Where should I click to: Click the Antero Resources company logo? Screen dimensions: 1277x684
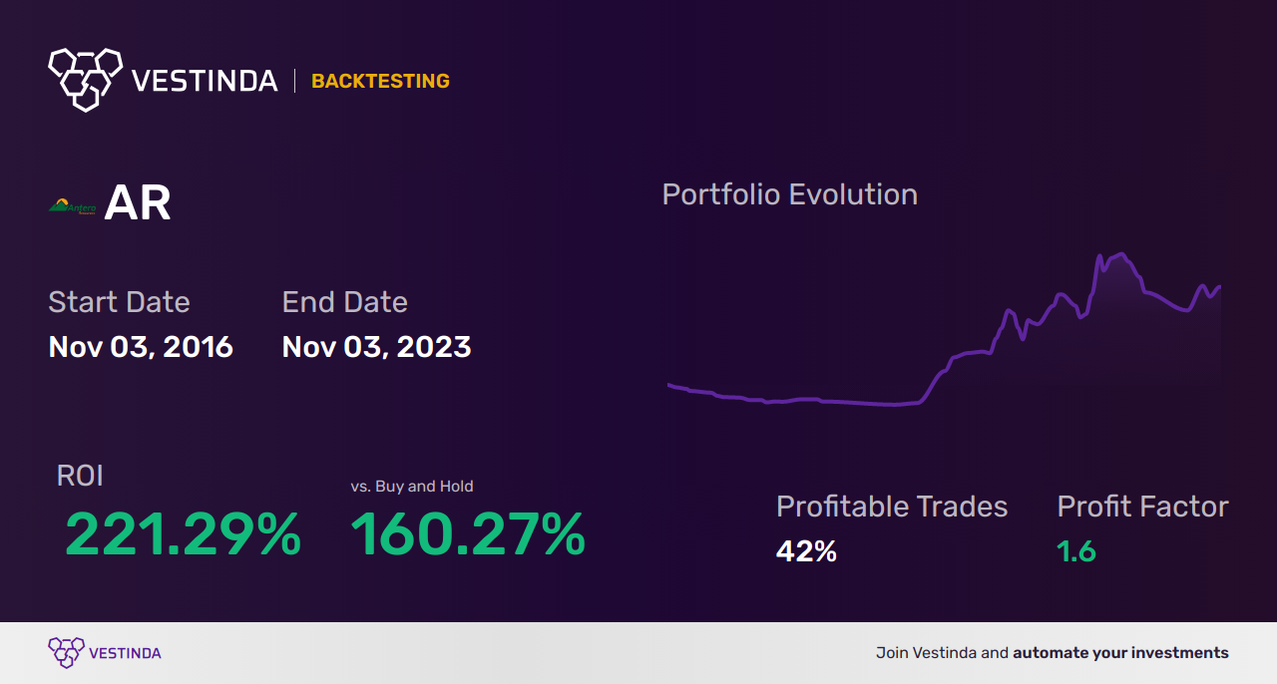[73, 205]
